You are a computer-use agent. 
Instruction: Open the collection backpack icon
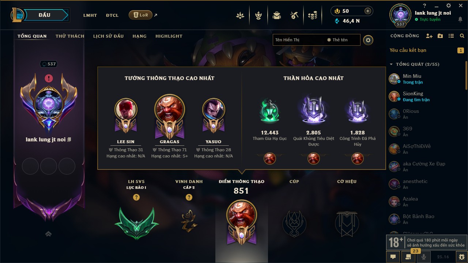point(277,15)
